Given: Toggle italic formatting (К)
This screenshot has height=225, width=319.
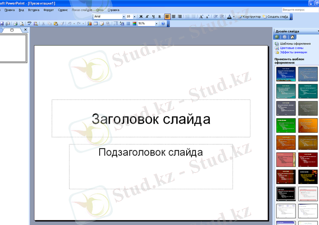Looking at the screenshot, I should (x=147, y=17).
